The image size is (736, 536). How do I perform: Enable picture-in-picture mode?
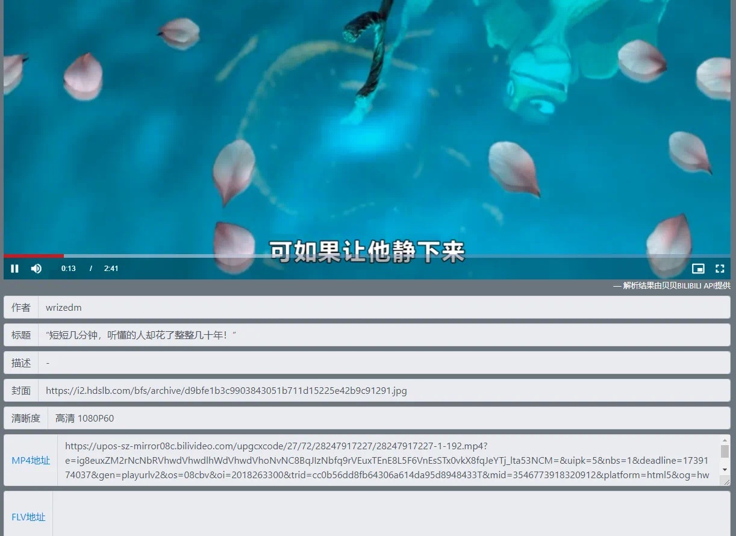click(x=698, y=269)
